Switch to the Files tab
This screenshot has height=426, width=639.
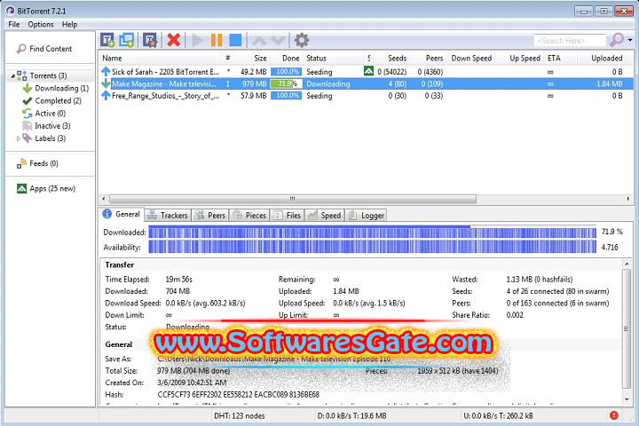288,216
